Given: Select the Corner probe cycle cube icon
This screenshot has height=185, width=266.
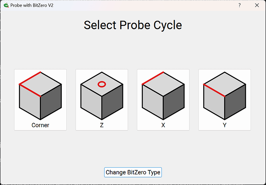Looking at the screenshot, I should (x=40, y=97).
